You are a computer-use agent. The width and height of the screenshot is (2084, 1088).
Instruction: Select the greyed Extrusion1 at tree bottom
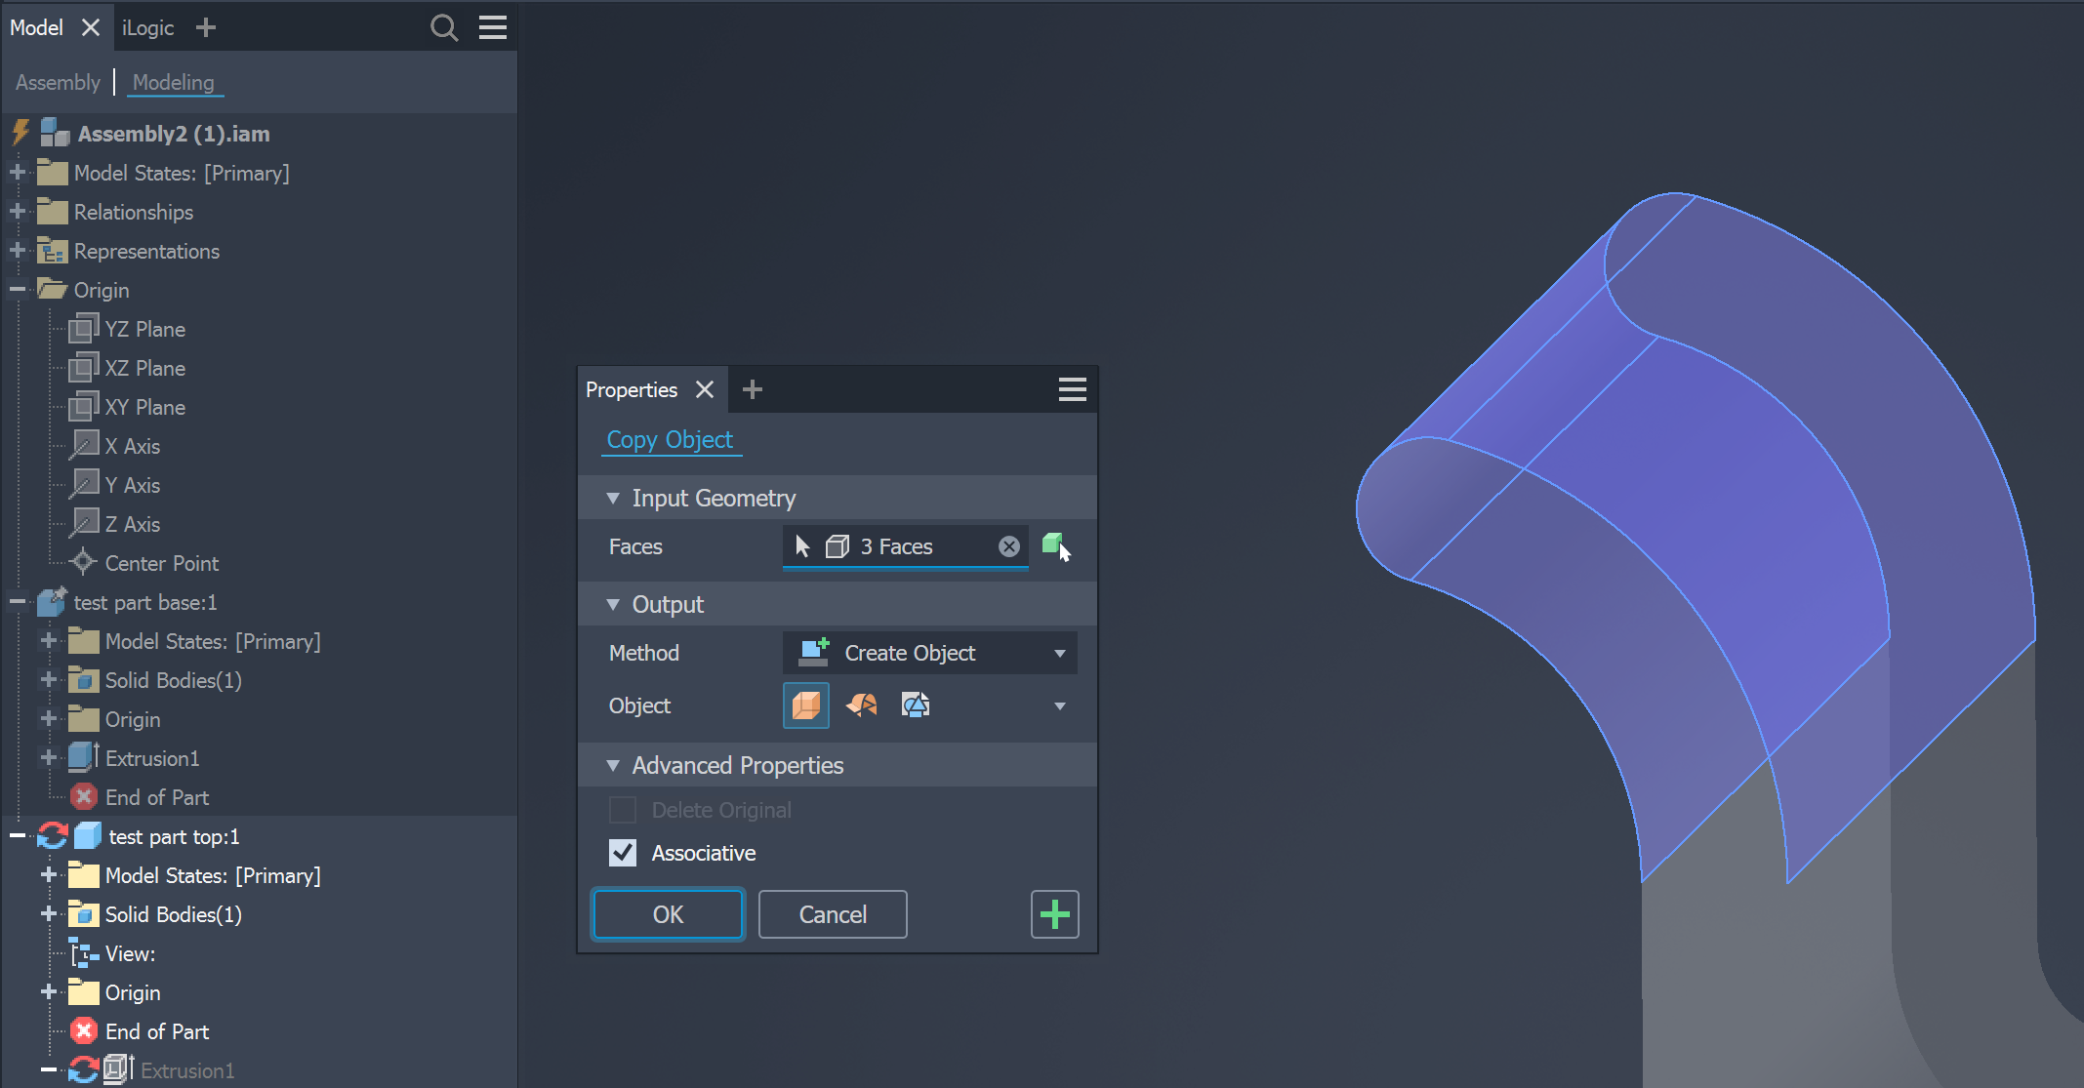pos(187,1070)
